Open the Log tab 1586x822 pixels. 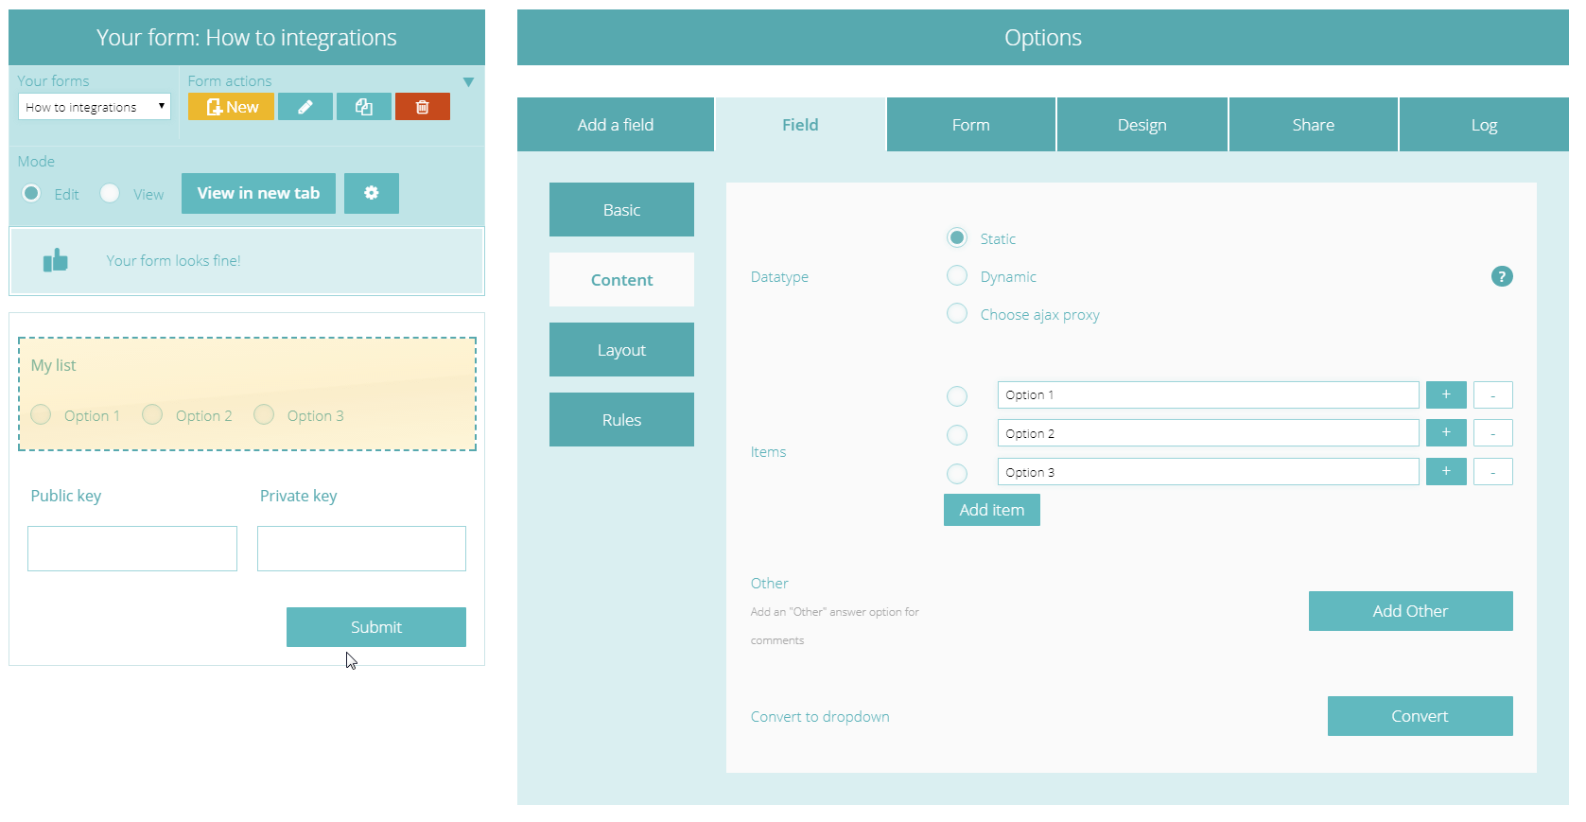pyautogui.click(x=1484, y=125)
